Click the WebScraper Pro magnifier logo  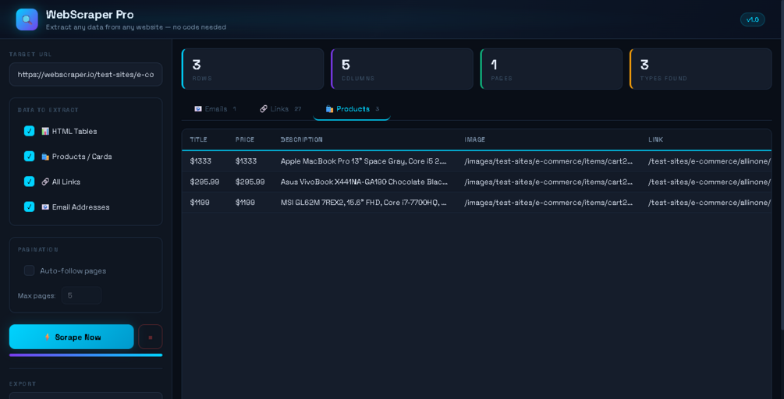pos(27,19)
